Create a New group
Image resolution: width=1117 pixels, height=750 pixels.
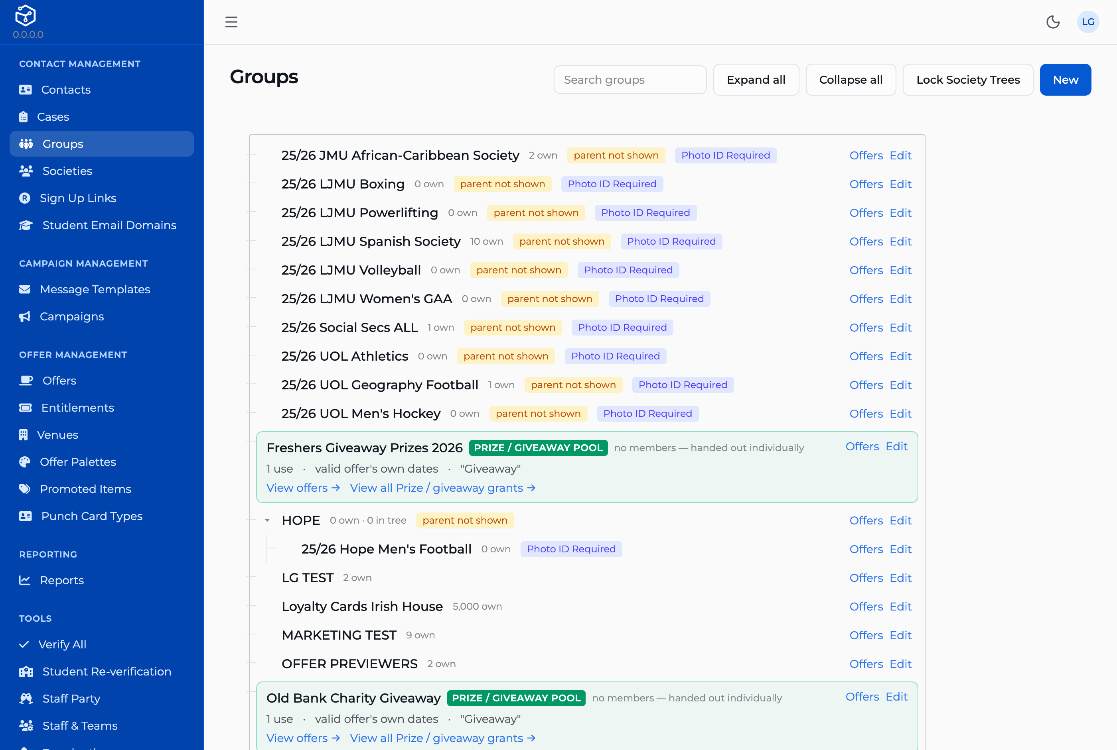click(x=1065, y=80)
